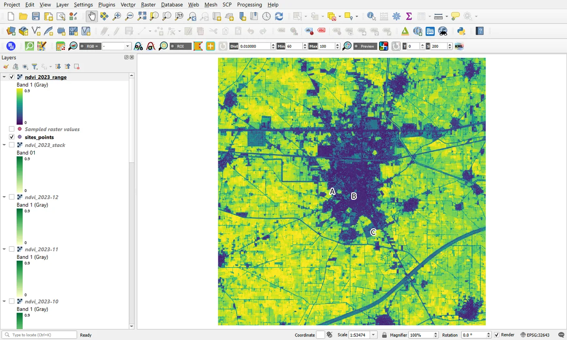This screenshot has height=340, width=567.
Task: Toggle the Render checkbox in status bar
Action: [x=497, y=335]
